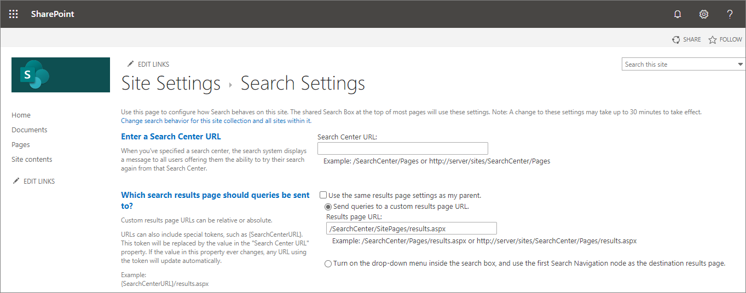Select 'Turn on the drop-down menu' radio option
The width and height of the screenshot is (746, 293).
[x=328, y=263]
